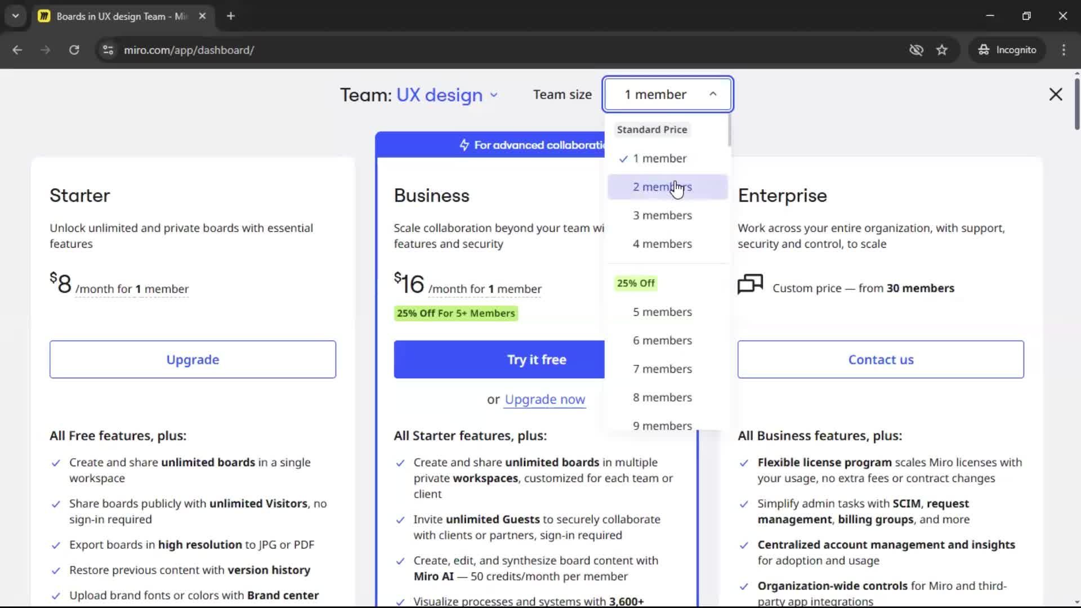Click the check icon beside Export boards in high resolution
The height and width of the screenshot is (608, 1081).
pos(56,546)
